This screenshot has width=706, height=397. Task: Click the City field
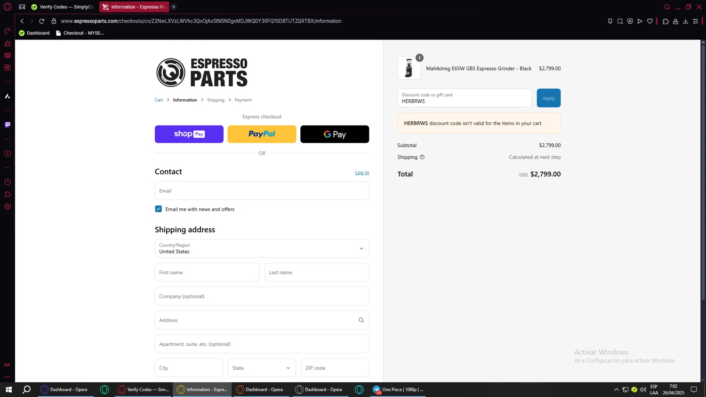(189, 368)
